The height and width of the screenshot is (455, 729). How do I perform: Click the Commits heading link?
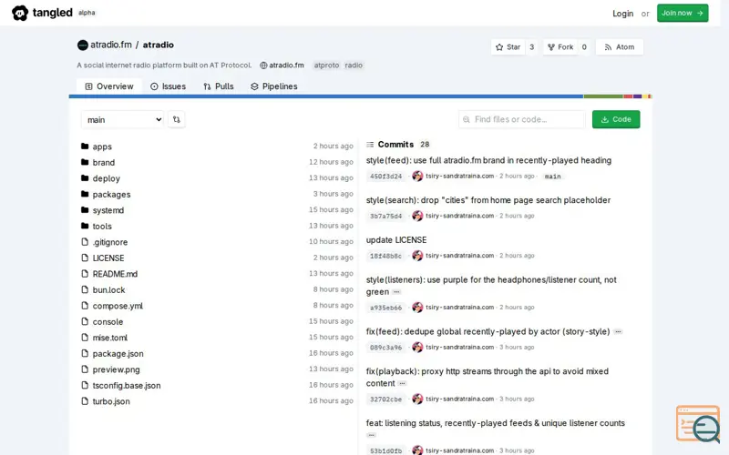coord(395,145)
